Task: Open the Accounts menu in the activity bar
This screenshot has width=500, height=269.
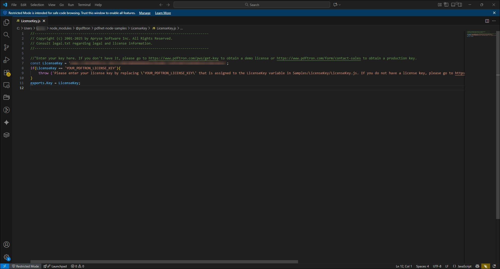Action: (x=7, y=244)
